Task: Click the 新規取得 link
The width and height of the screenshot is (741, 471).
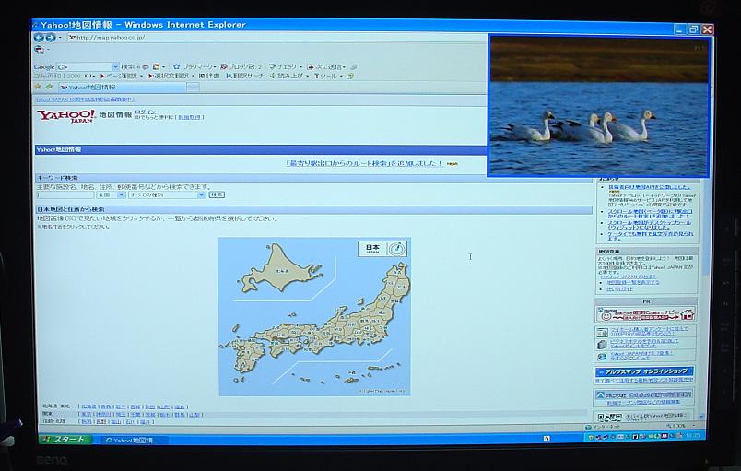Action: click(190, 117)
